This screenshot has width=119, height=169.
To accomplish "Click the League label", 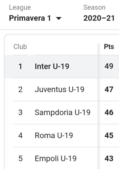I will pos(20,8).
